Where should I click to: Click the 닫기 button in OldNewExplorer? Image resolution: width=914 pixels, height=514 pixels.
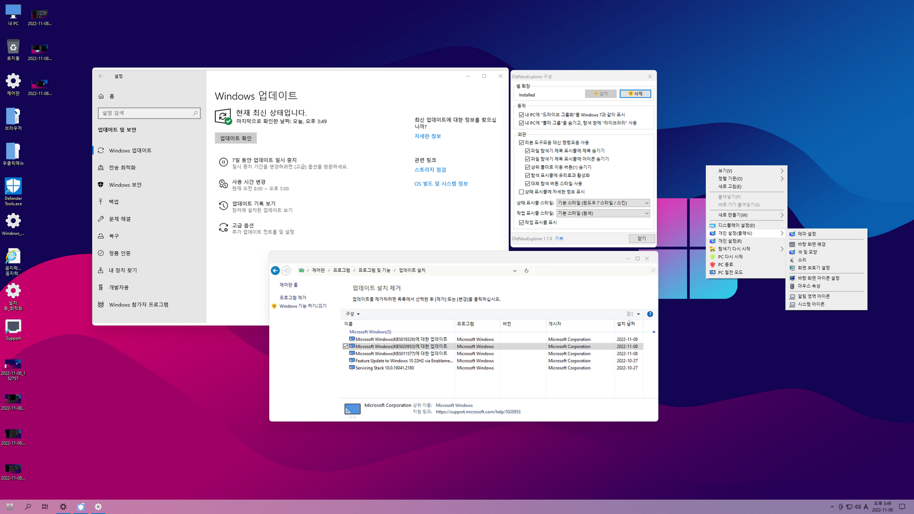(x=642, y=238)
